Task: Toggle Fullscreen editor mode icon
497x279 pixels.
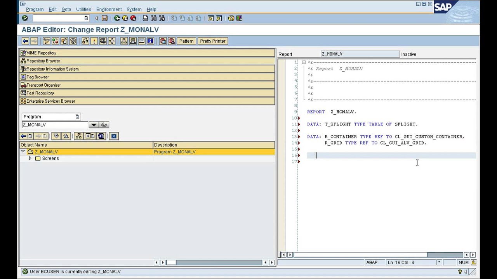Action: (142, 41)
